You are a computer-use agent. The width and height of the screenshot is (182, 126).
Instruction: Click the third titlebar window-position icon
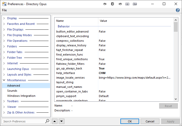click(120, 4)
